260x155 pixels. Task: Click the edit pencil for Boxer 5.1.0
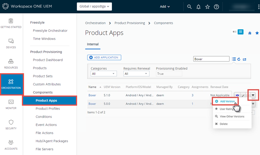(243, 96)
